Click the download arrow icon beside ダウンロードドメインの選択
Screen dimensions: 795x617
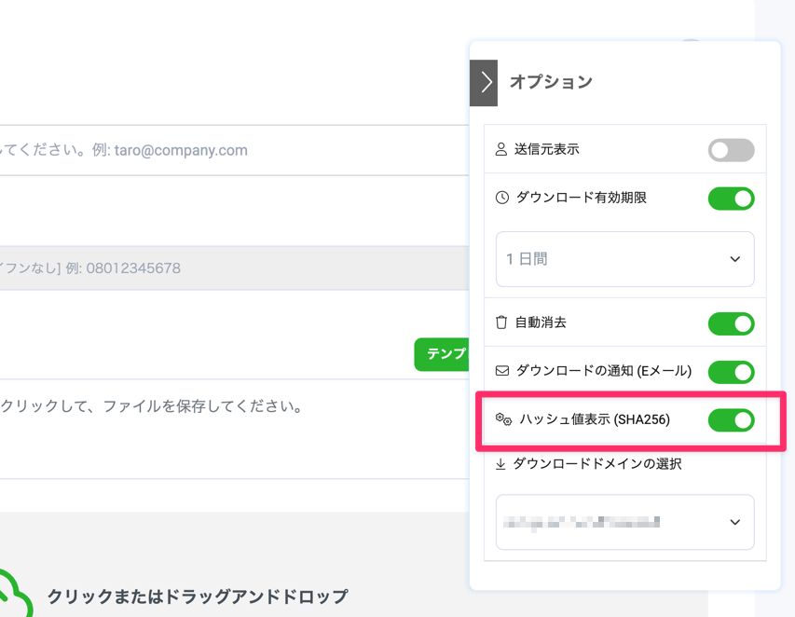(x=500, y=463)
